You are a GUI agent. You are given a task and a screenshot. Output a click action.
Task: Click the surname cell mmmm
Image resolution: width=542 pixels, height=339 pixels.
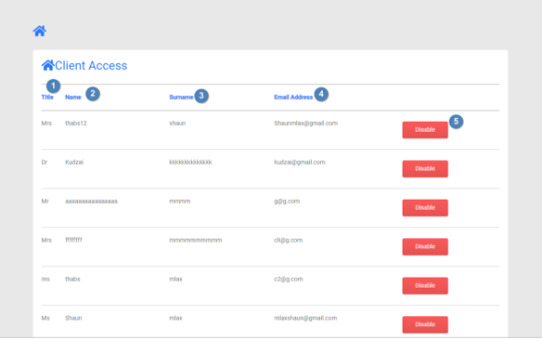pyautogui.click(x=180, y=202)
